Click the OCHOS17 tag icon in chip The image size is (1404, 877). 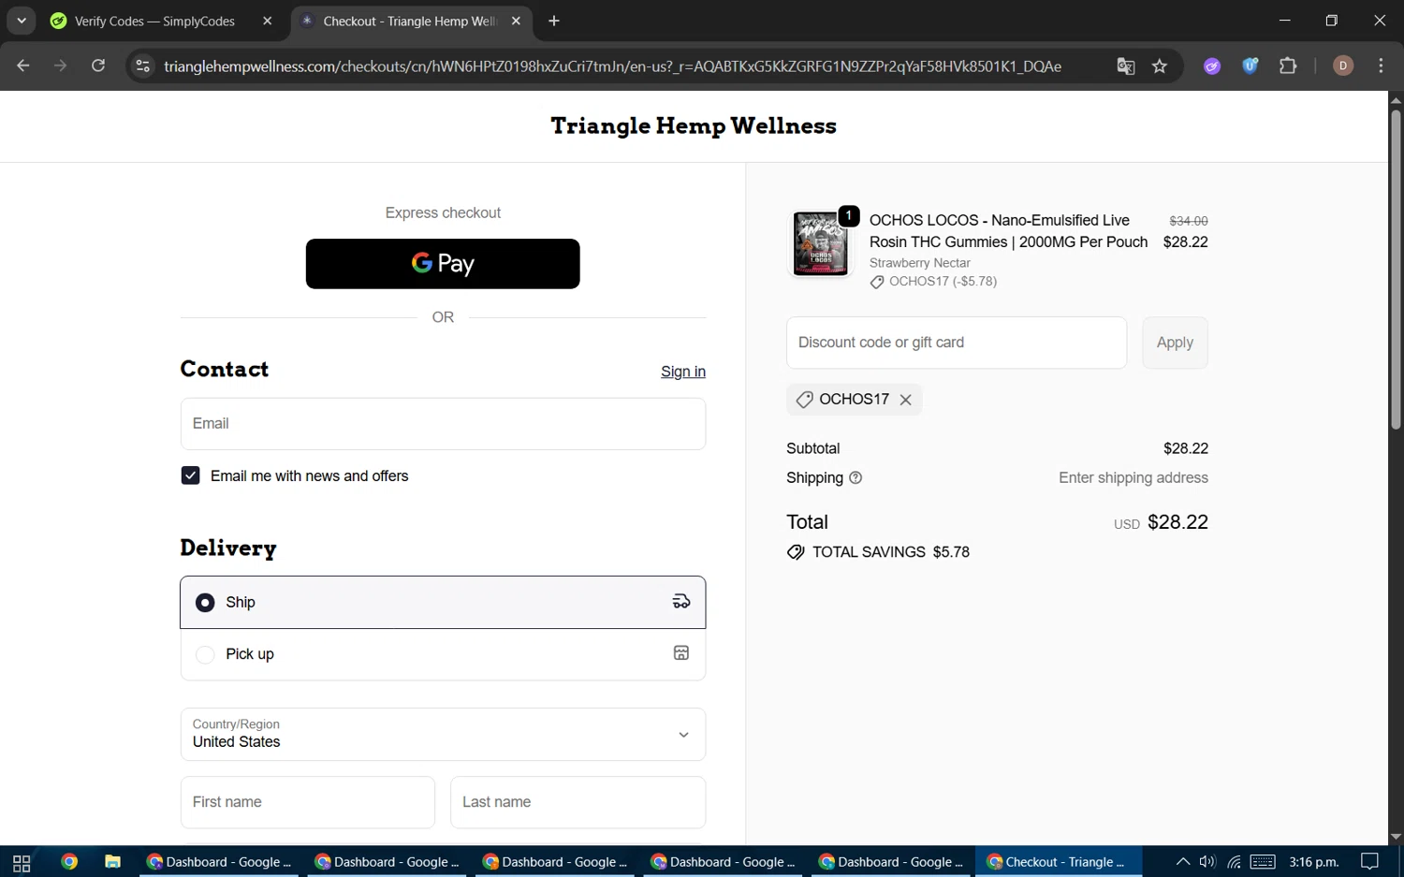point(804,400)
